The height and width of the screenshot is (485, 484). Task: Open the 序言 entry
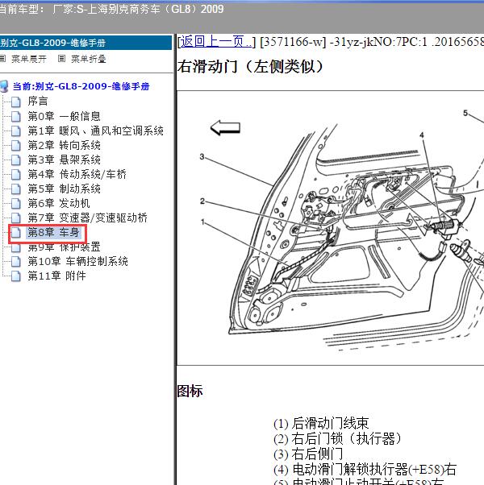(38, 102)
